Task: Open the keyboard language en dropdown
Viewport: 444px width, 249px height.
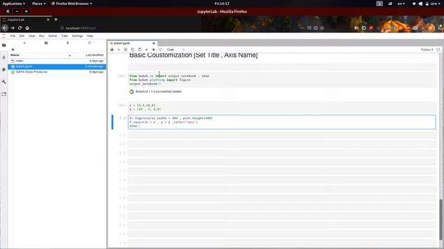Action: (x=401, y=3)
